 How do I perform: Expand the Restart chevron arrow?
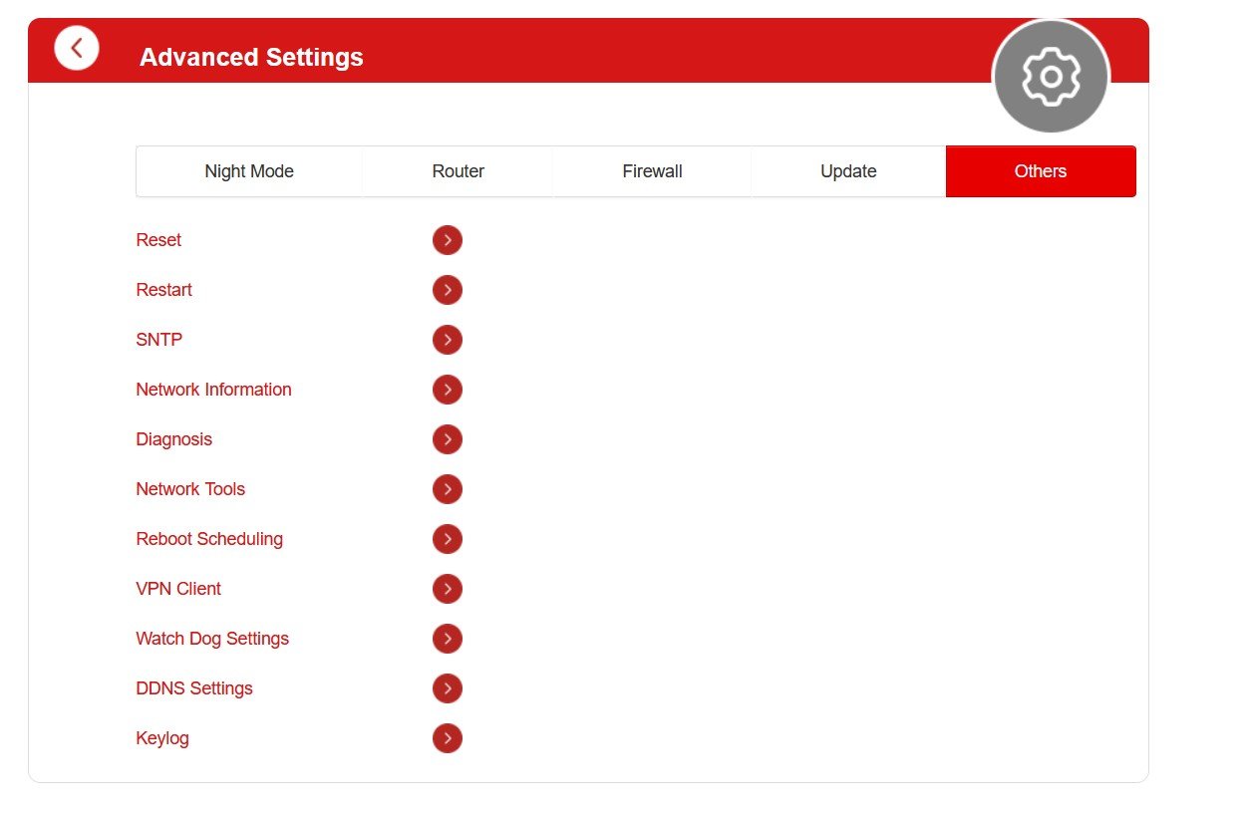pos(448,290)
